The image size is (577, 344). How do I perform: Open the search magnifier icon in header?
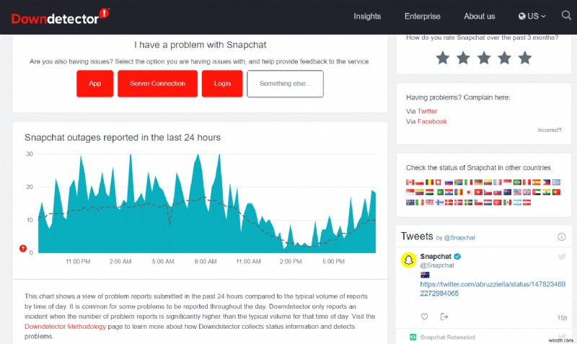pos(566,15)
